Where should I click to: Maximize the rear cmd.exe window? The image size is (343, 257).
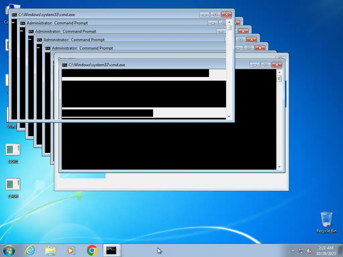[x=266, y=65]
